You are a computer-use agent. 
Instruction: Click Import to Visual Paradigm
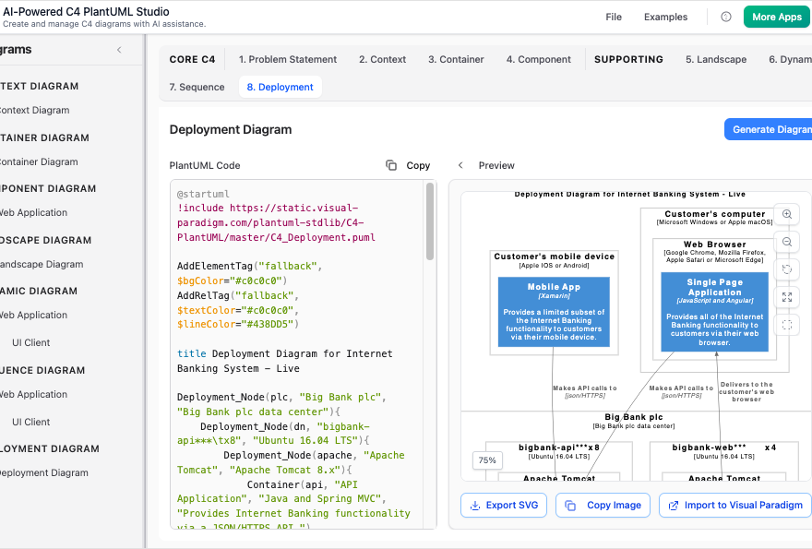(734, 505)
